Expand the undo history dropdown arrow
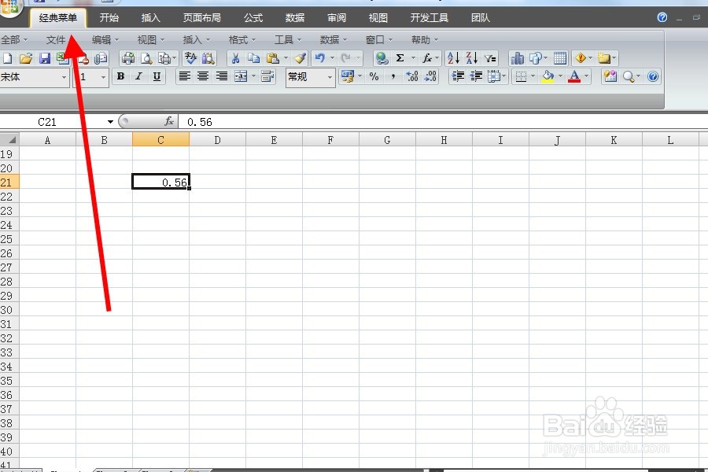Image resolution: width=708 pixels, height=472 pixels. pos(332,58)
